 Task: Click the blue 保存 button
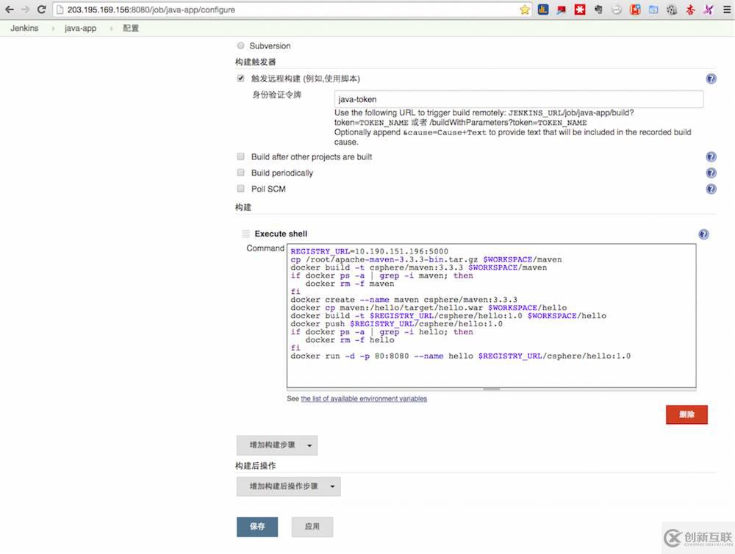[257, 527]
